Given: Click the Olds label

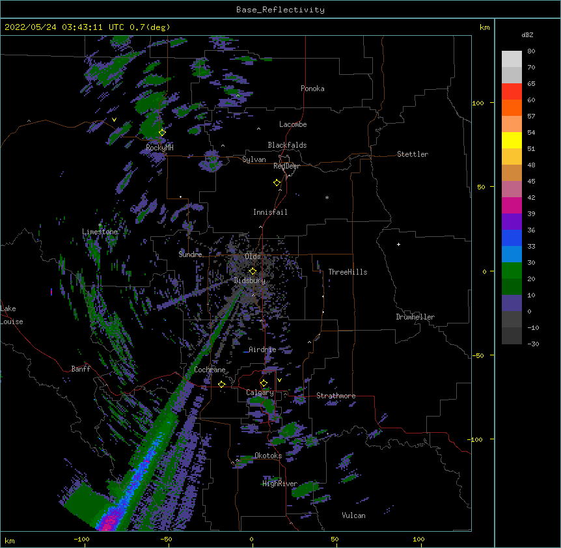Looking at the screenshot, I should (253, 256).
